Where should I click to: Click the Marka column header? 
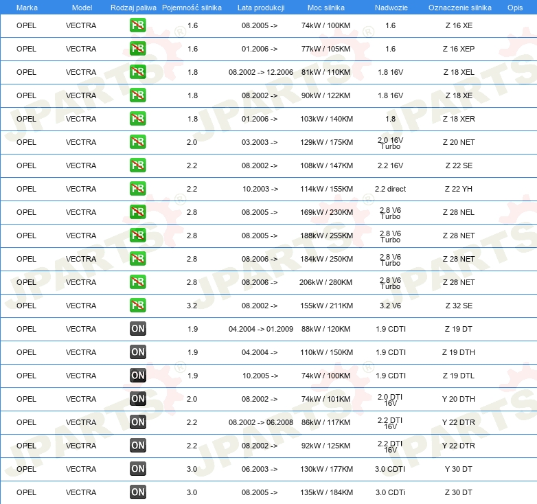27,8
